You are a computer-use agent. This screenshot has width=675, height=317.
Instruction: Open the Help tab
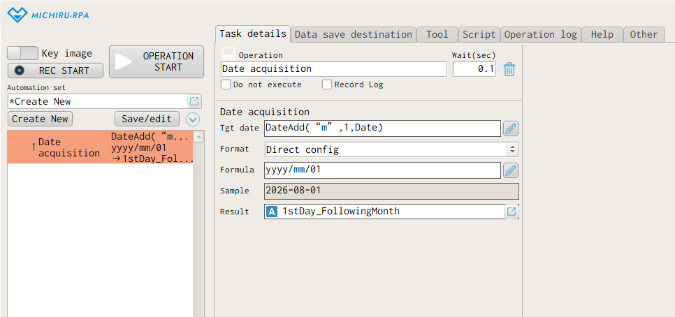602,34
